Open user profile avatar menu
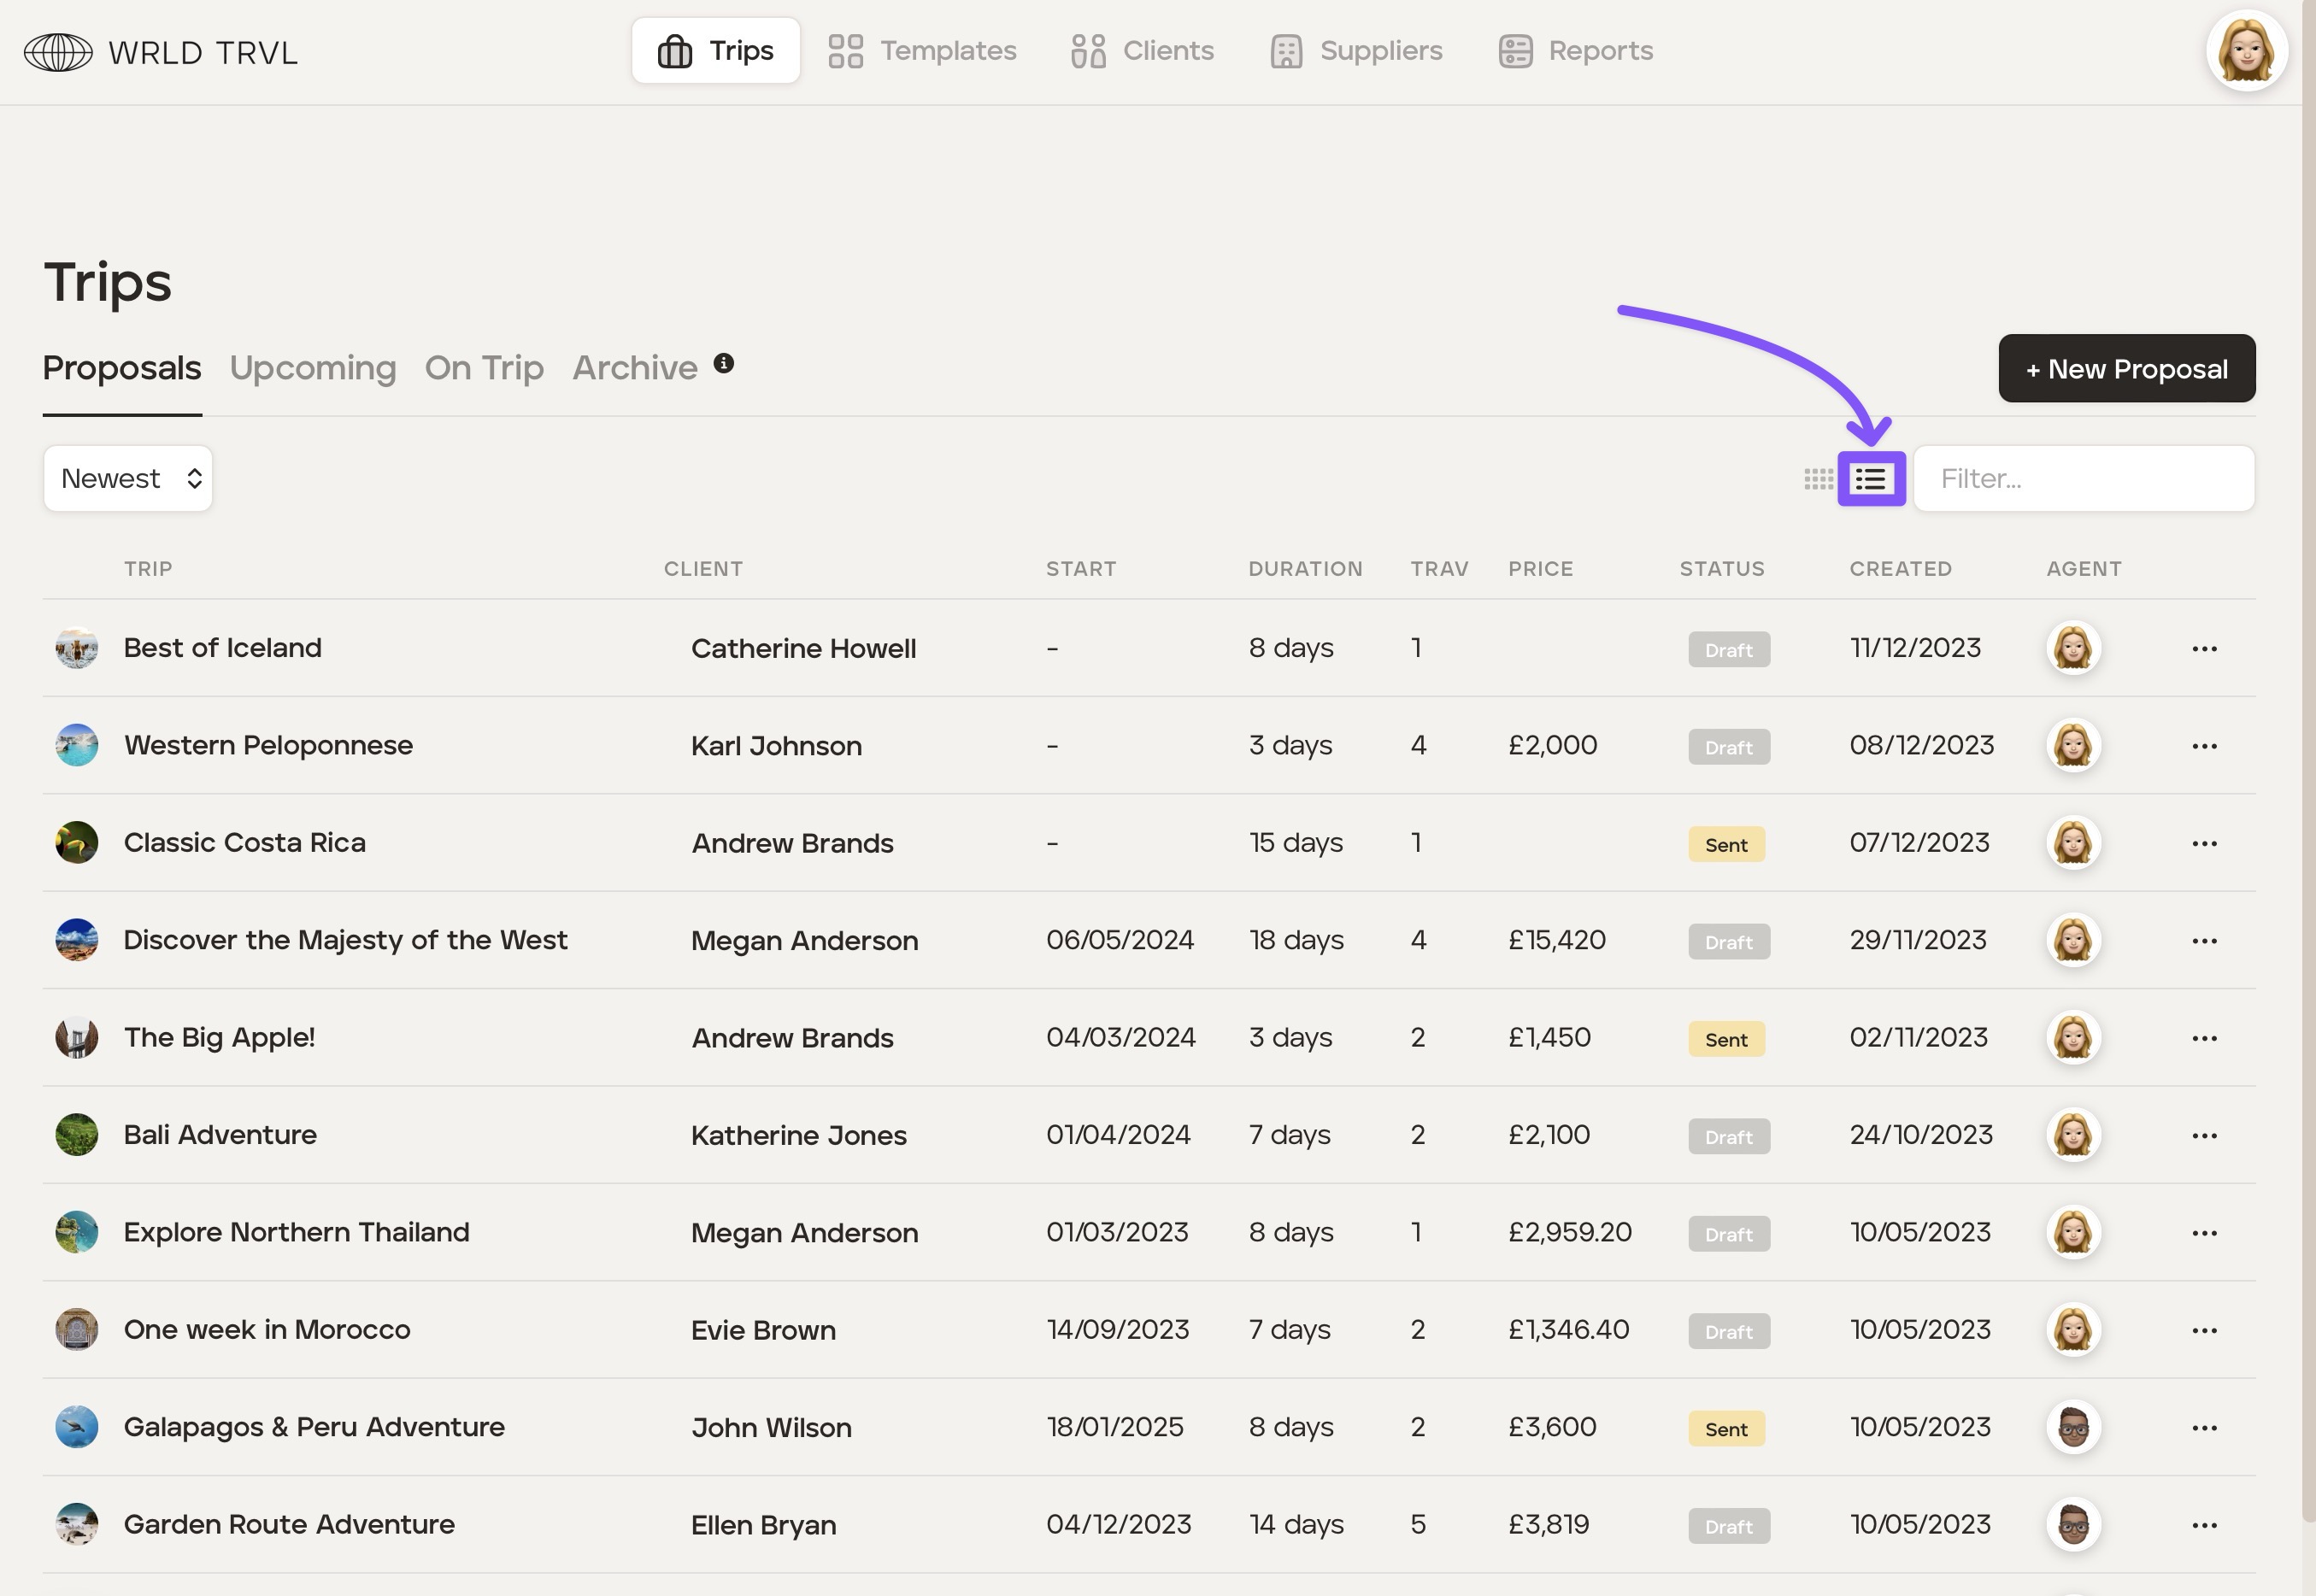 [2246, 51]
